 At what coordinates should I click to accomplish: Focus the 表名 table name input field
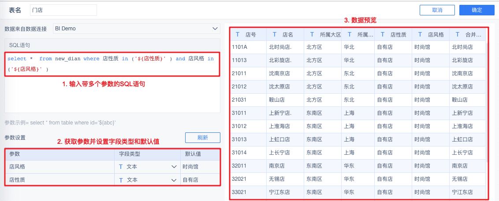click(63, 10)
